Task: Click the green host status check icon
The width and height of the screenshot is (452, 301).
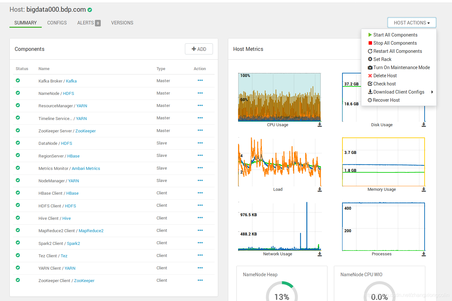Action: (x=90, y=10)
